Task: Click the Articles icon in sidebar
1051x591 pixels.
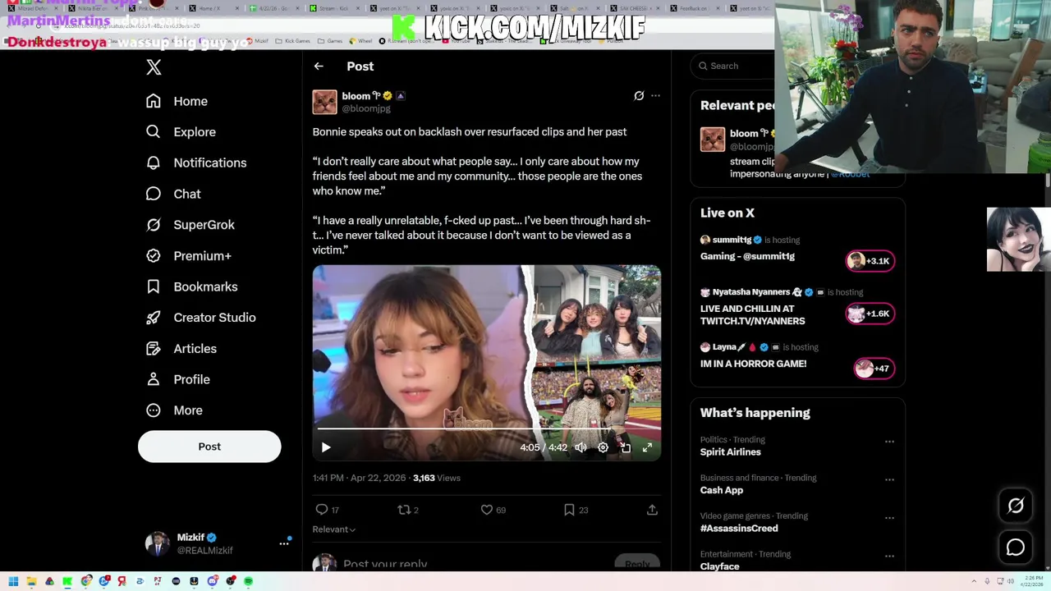Action: [153, 349]
